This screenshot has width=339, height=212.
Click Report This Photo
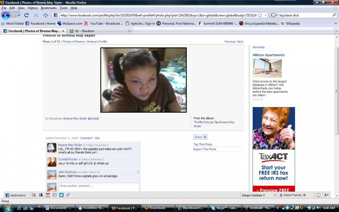click(205, 149)
